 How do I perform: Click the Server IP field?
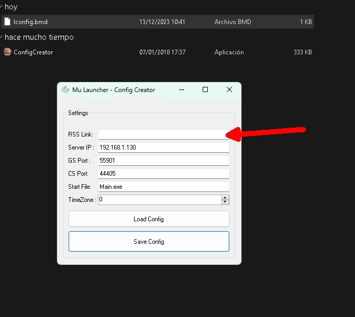click(164, 148)
